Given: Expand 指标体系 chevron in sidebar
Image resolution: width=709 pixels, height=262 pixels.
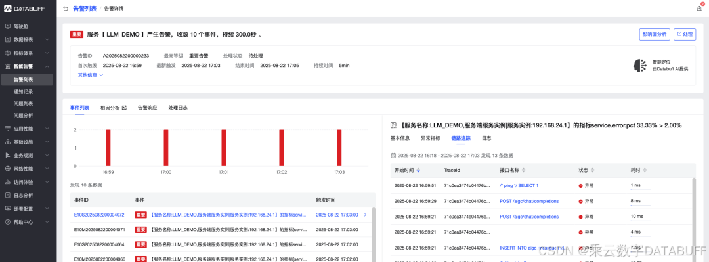Looking at the screenshot, I should pyautogui.click(x=47, y=53).
